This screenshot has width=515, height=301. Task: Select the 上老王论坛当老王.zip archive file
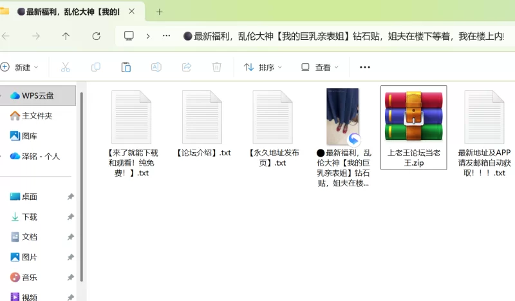[413, 127]
